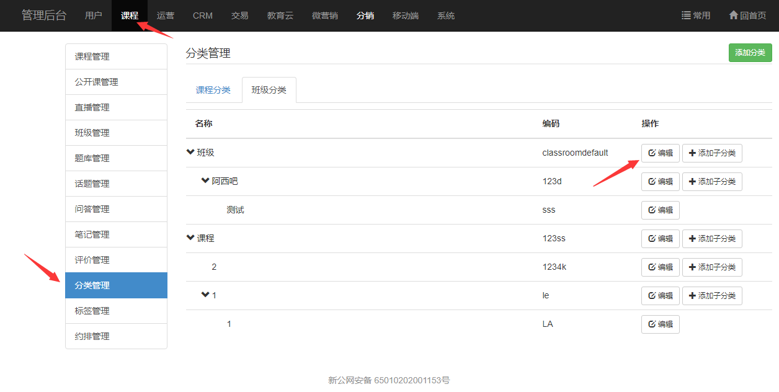Click 管理后台 brand title

tap(43, 16)
